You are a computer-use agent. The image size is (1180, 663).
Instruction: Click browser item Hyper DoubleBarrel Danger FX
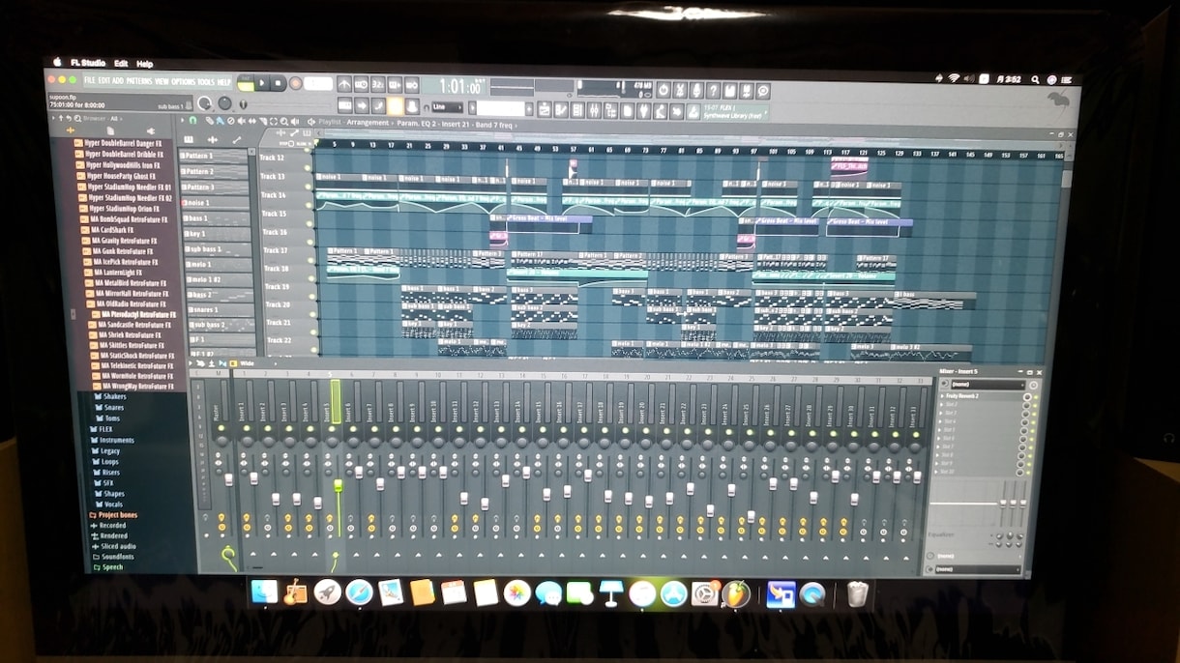(121, 143)
